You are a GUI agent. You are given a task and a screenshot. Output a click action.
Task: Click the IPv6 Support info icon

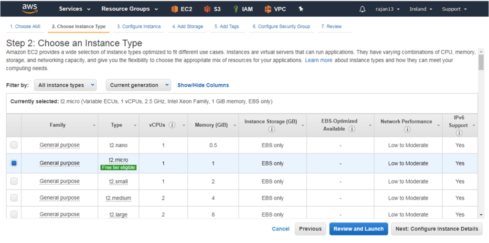click(459, 133)
